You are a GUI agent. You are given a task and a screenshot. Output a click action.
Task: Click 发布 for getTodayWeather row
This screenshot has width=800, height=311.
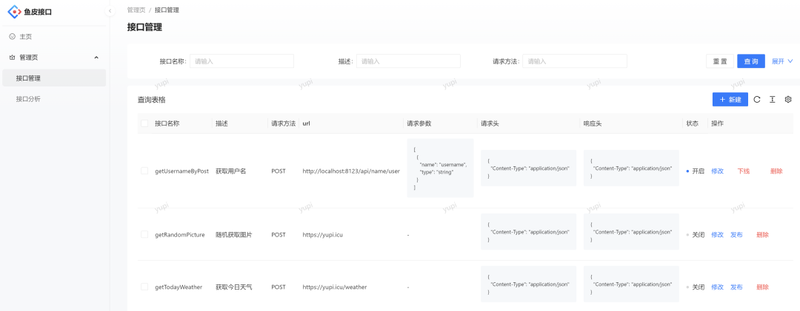[x=736, y=287]
